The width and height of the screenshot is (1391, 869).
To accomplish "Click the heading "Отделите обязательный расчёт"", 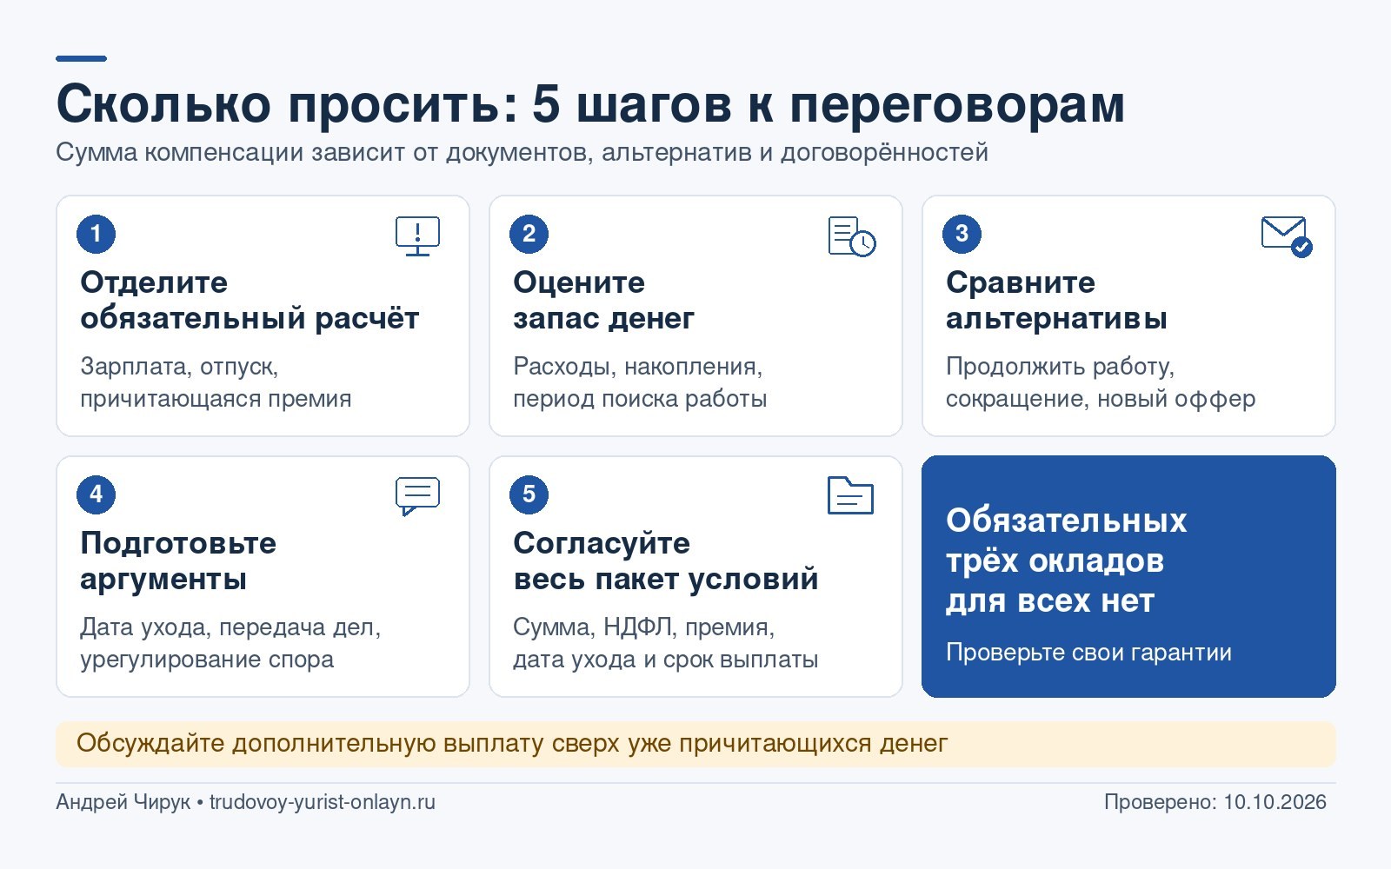I will pos(250,301).
